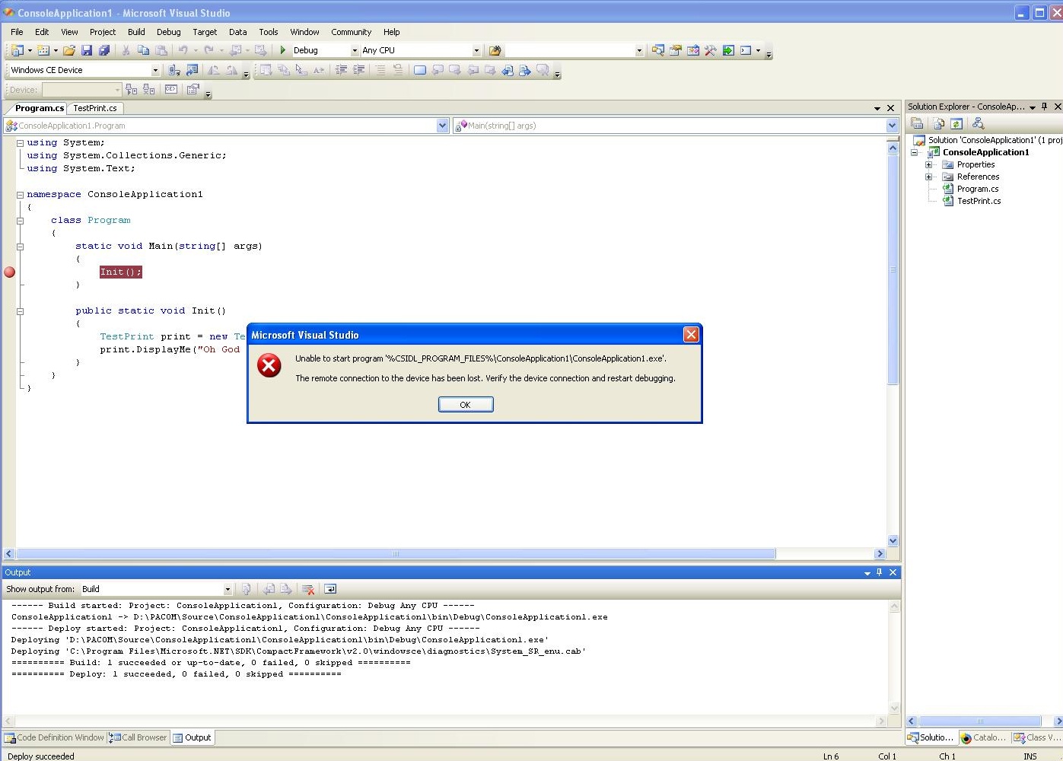This screenshot has height=761, width=1063.
Task: Click the Save All icon
Action: (x=104, y=50)
